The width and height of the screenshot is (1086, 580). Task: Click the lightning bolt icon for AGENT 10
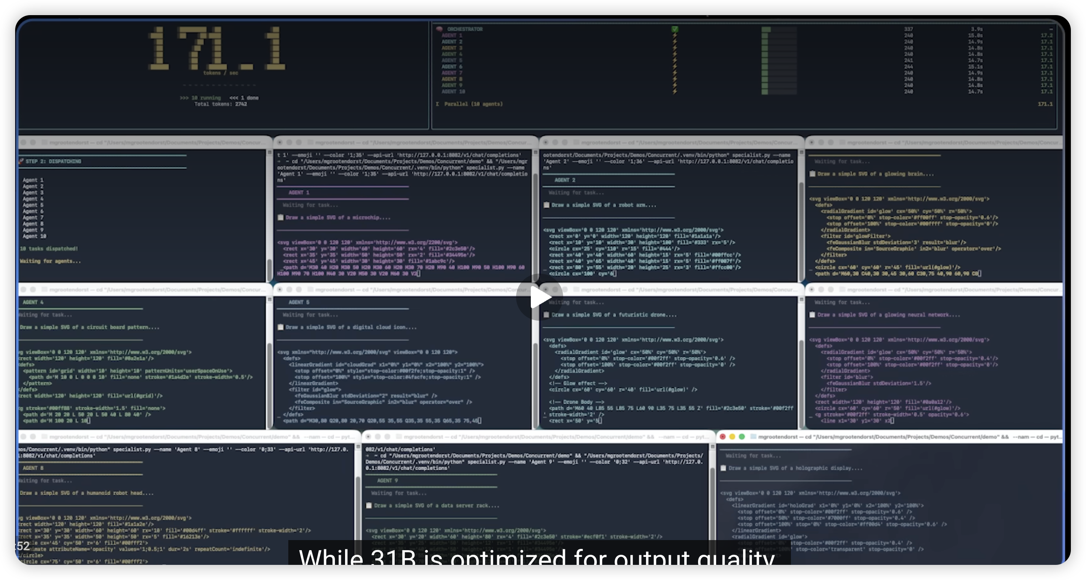(x=675, y=92)
